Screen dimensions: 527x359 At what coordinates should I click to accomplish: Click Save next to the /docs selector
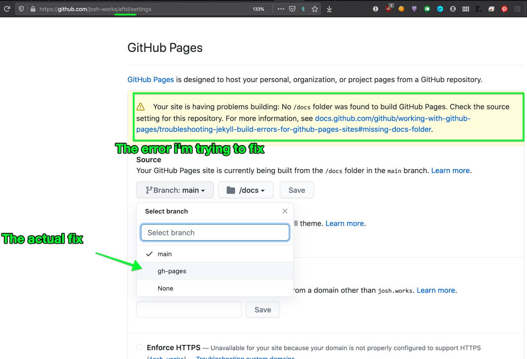pyautogui.click(x=297, y=190)
